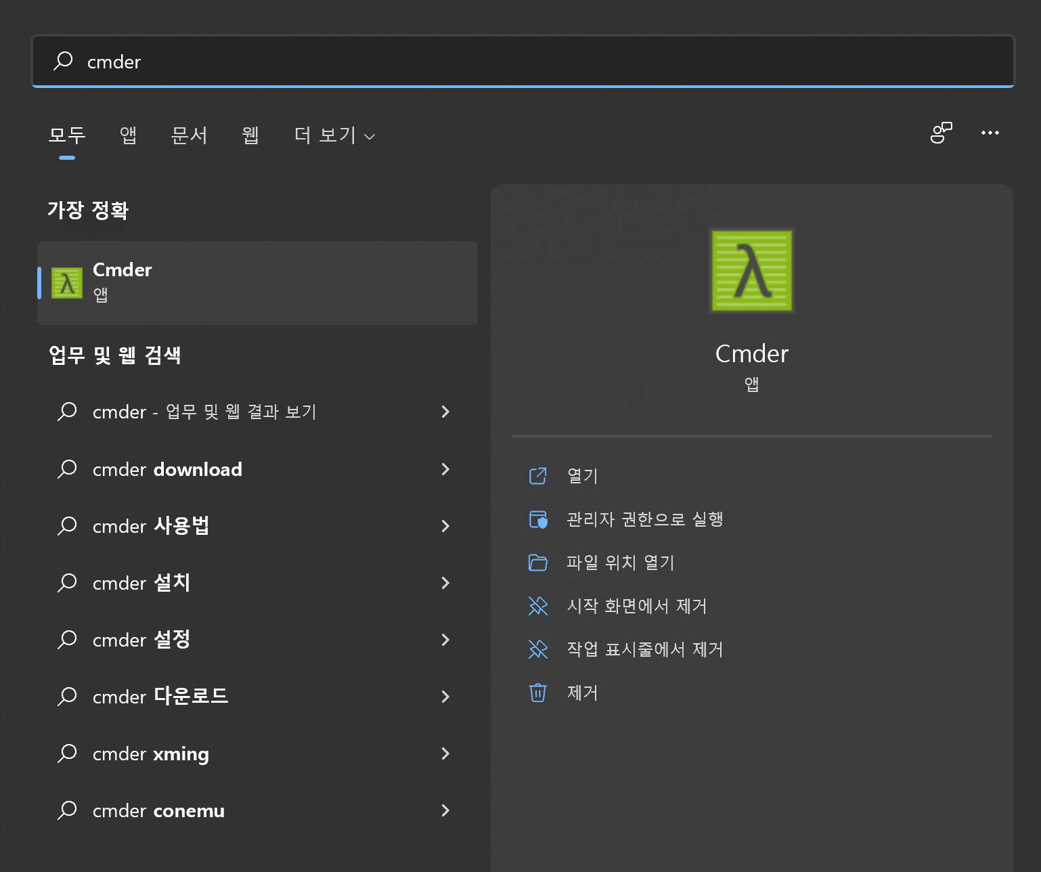Click the unpin icon for 시작 화면에서 제거
Screen dimensions: 1041x872
(538, 606)
